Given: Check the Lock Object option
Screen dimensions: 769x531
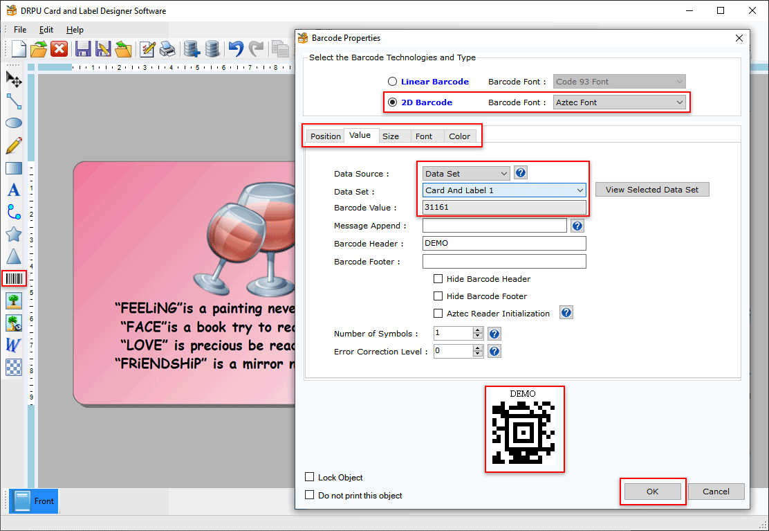Looking at the screenshot, I should click(309, 477).
